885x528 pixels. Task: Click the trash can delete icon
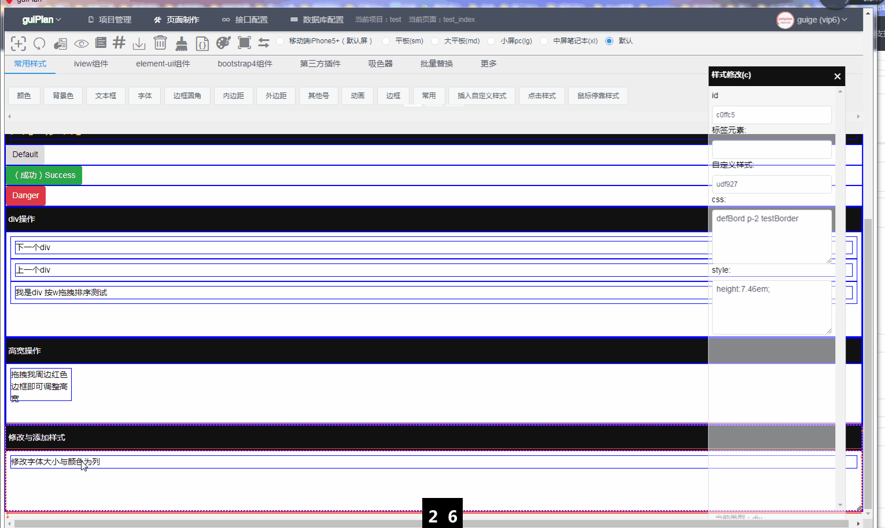[x=160, y=43]
